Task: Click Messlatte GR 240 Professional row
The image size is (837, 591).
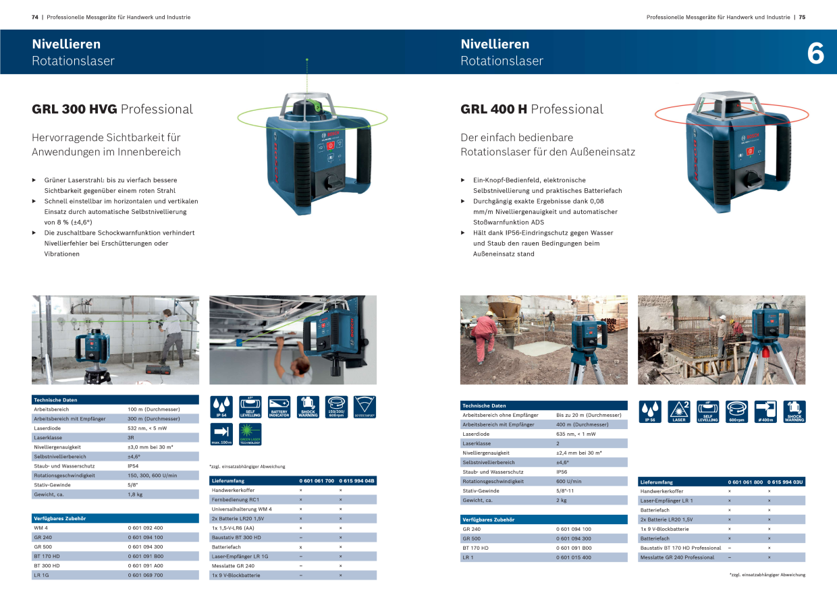Action: [722, 557]
